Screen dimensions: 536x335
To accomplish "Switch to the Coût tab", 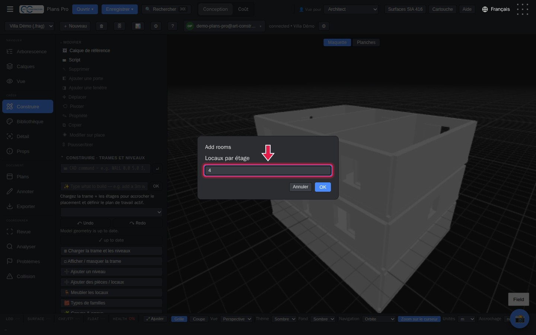I will [243, 9].
